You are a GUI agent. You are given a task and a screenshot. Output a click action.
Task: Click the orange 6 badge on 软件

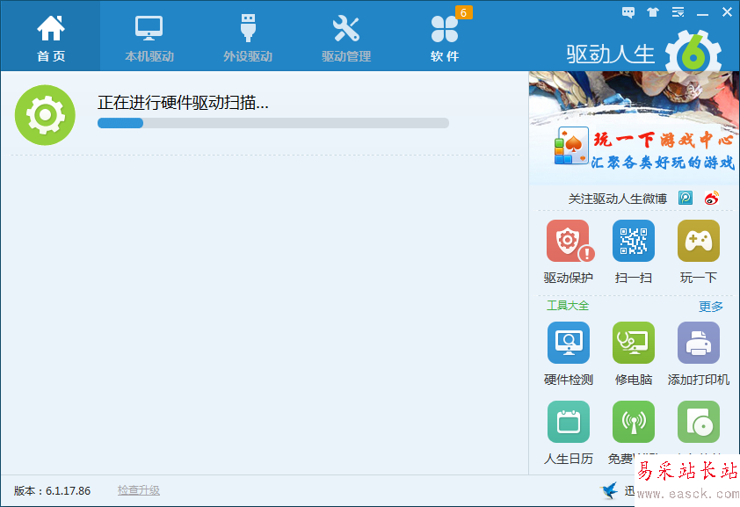pos(463,12)
